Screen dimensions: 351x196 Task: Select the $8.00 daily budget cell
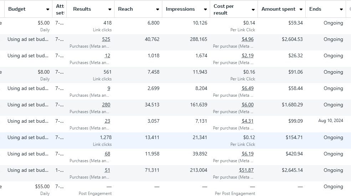coord(44,72)
